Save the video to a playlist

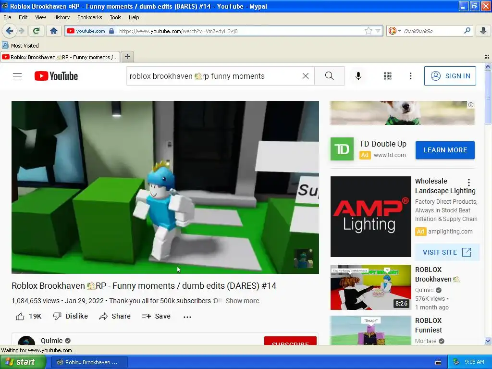tap(156, 316)
